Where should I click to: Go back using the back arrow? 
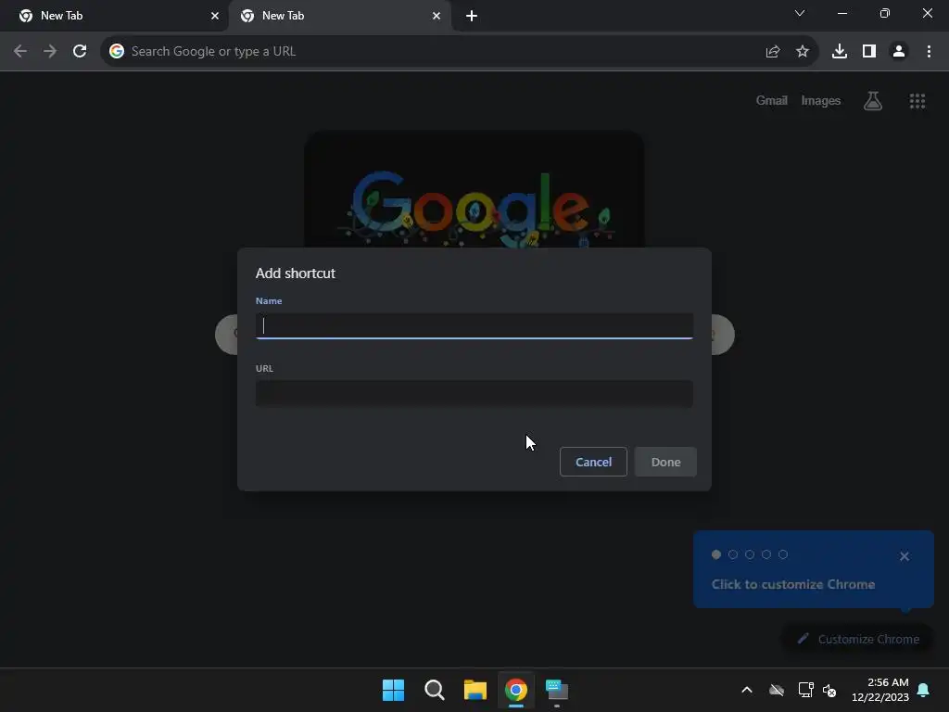pyautogui.click(x=20, y=52)
